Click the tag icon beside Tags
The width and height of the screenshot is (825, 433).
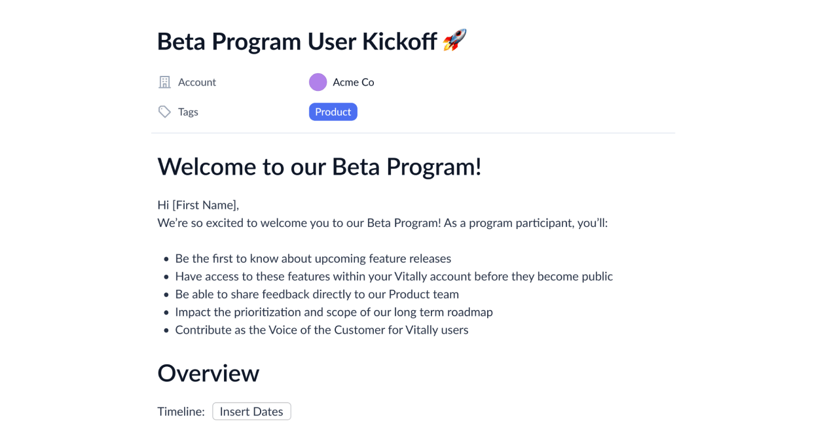coord(164,112)
